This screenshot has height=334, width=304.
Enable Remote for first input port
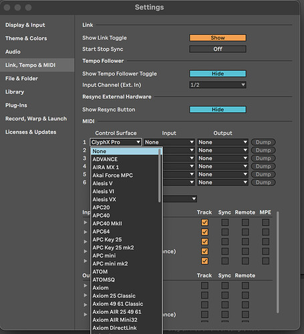245,222
